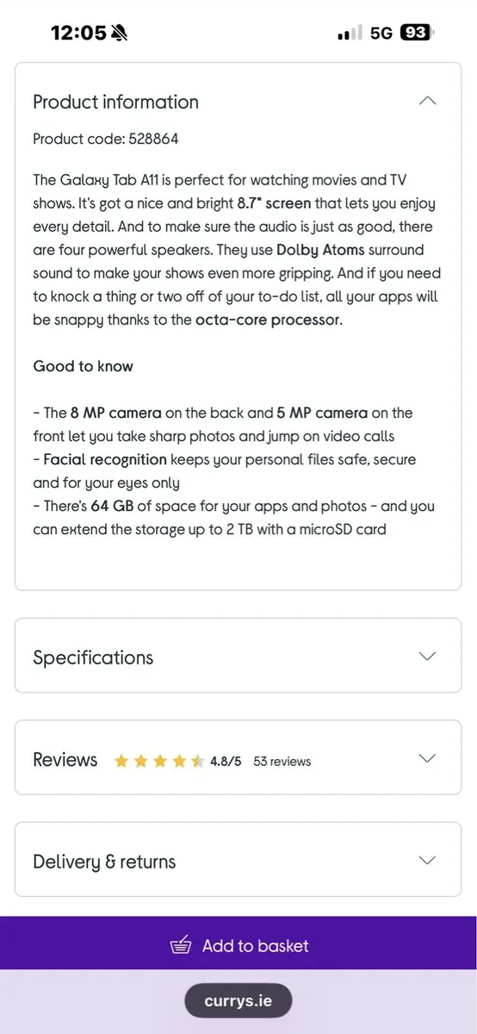Open the 53 reviews link
The height and width of the screenshot is (1034, 477).
(282, 762)
